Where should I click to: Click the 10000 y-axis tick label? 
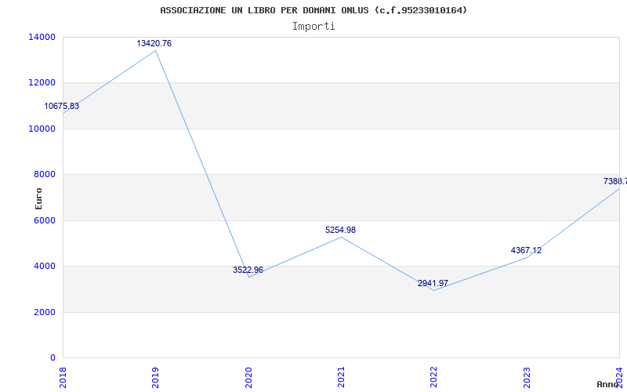tap(42, 129)
